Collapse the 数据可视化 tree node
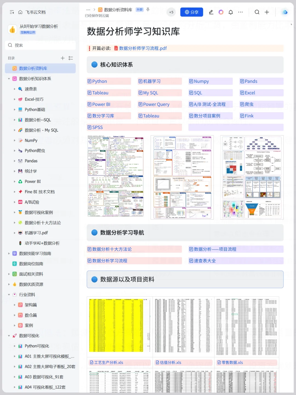The height and width of the screenshot is (395, 296). pos(9,336)
